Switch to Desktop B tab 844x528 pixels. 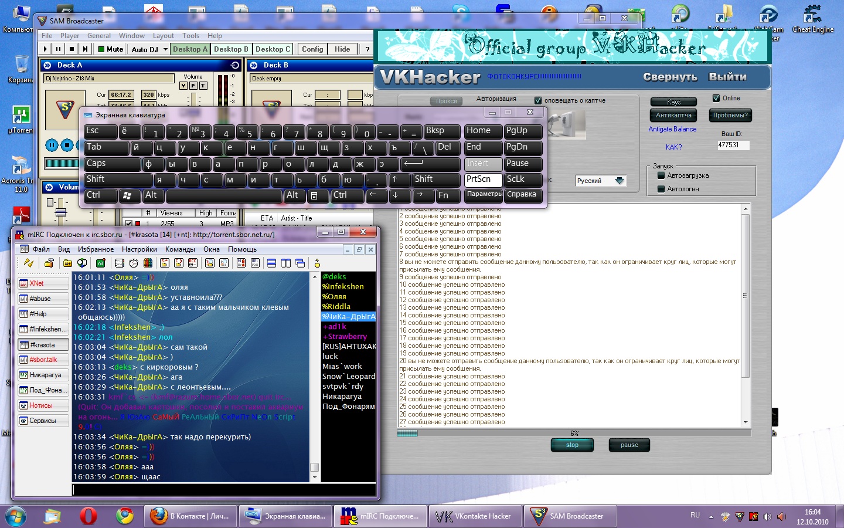coord(231,49)
